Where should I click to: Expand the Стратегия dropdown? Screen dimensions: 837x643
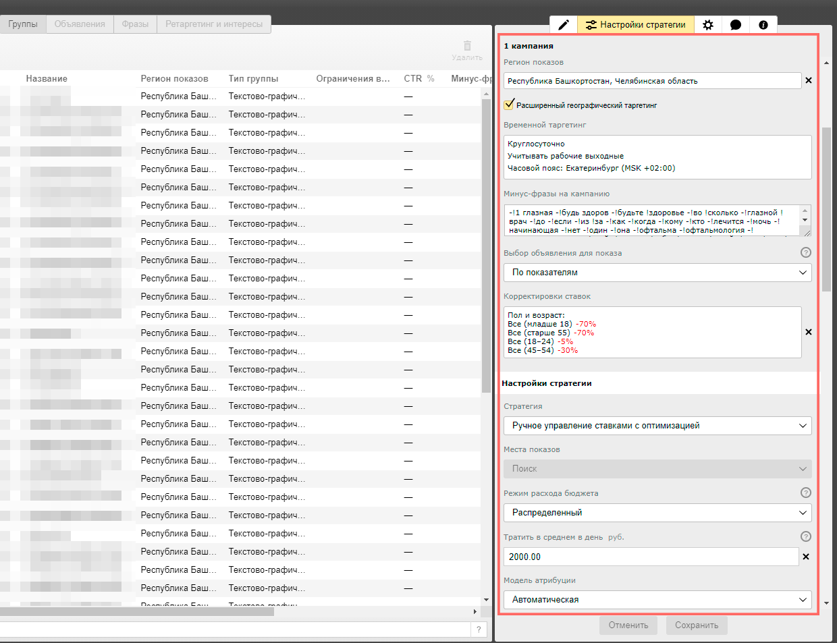click(657, 426)
